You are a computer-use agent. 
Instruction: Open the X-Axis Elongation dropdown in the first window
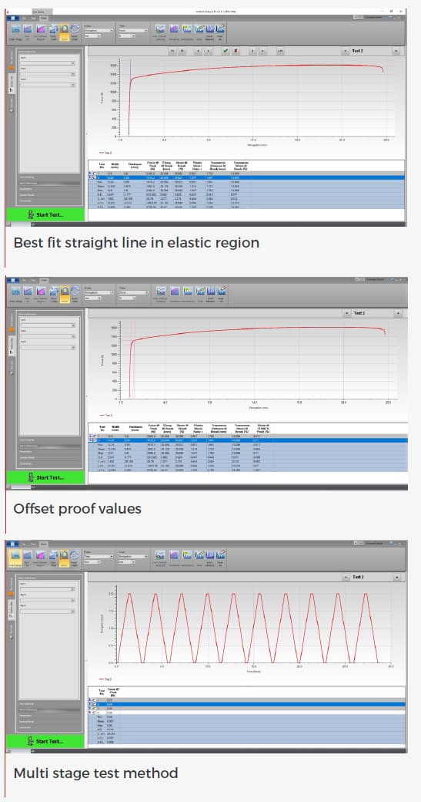[98, 30]
